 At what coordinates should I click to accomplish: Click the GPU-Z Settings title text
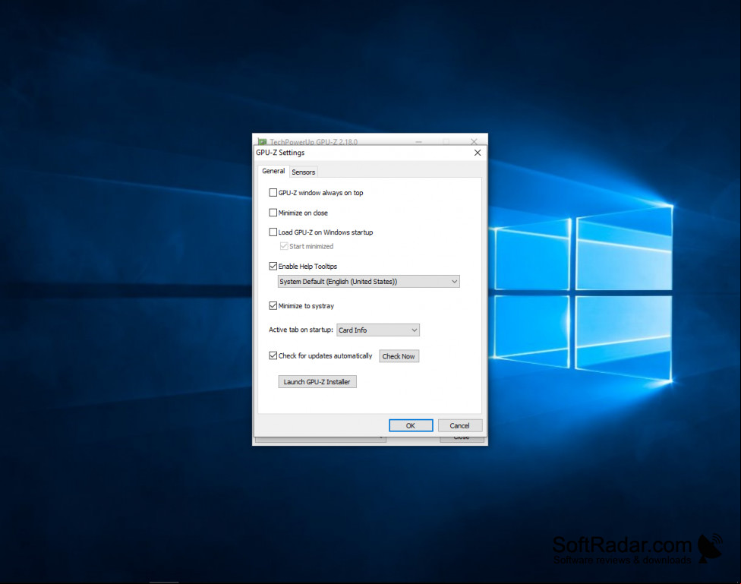(280, 153)
